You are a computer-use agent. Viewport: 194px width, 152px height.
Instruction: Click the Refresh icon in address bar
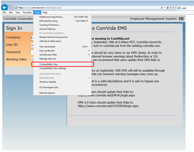tap(173, 8)
